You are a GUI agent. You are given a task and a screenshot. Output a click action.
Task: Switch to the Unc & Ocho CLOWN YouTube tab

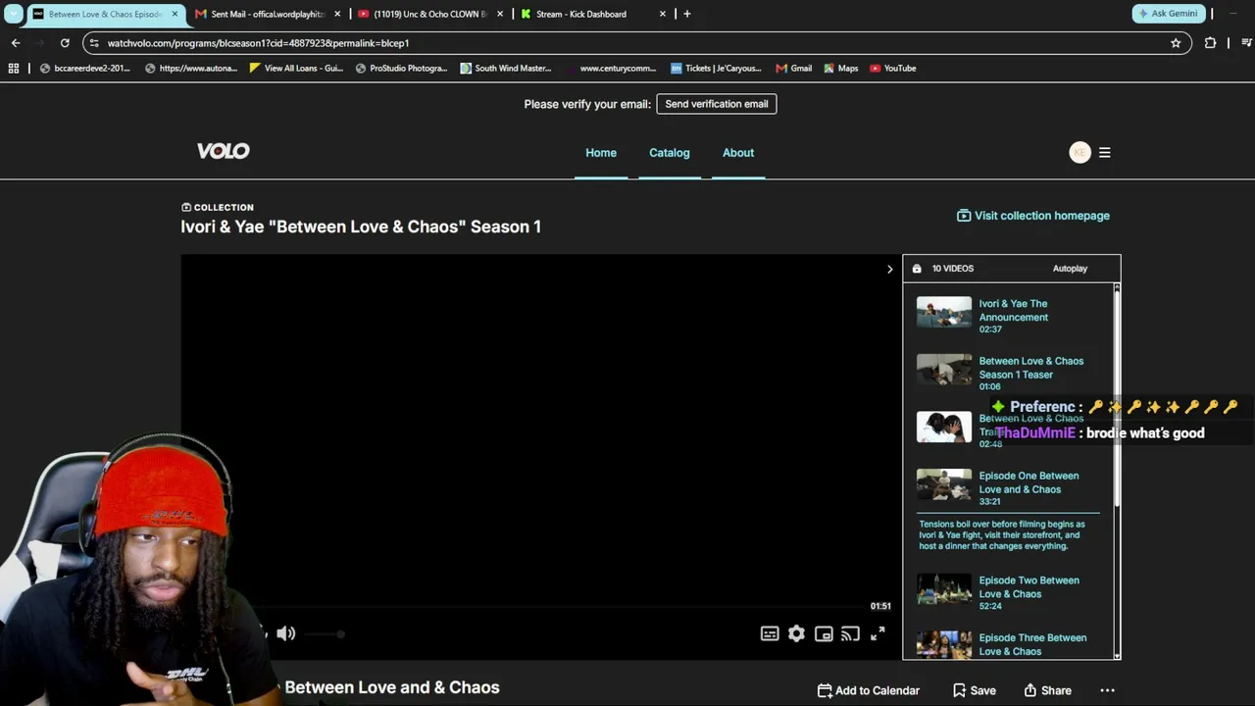point(429,14)
